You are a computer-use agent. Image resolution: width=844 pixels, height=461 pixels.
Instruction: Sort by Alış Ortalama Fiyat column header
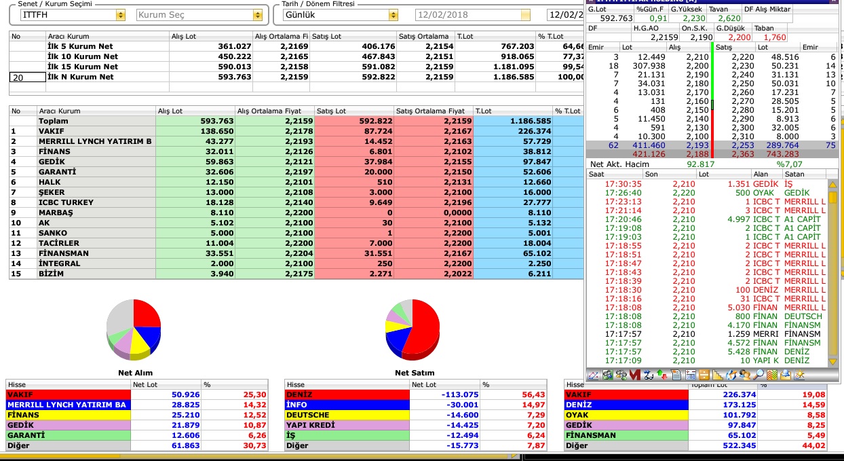click(275, 111)
